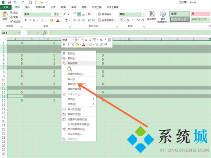Click the ribbon Paste clipboard icon

pos(5,14)
